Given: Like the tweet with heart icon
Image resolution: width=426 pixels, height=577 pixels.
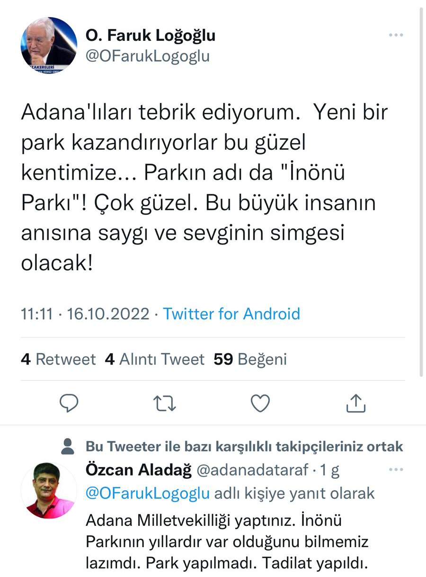Looking at the screenshot, I should click(x=260, y=403).
